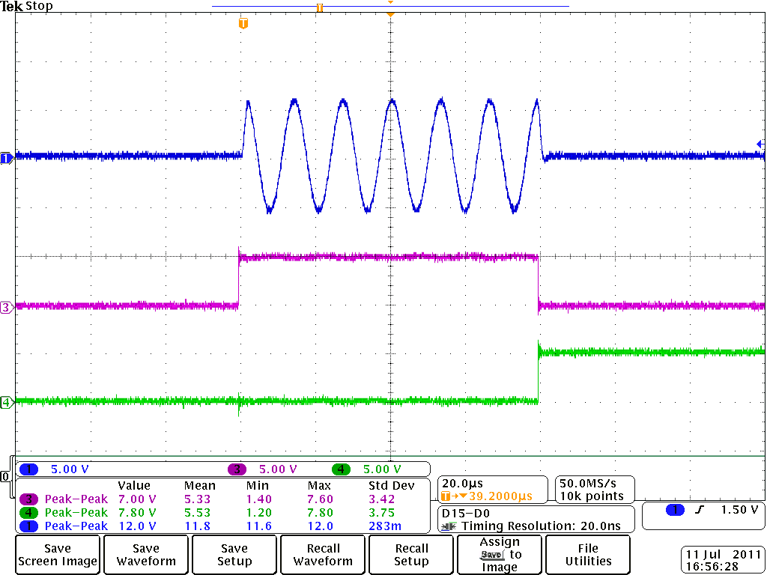Choose the Save Waveform menu button
This screenshot has height=575, width=767.
[x=146, y=555]
